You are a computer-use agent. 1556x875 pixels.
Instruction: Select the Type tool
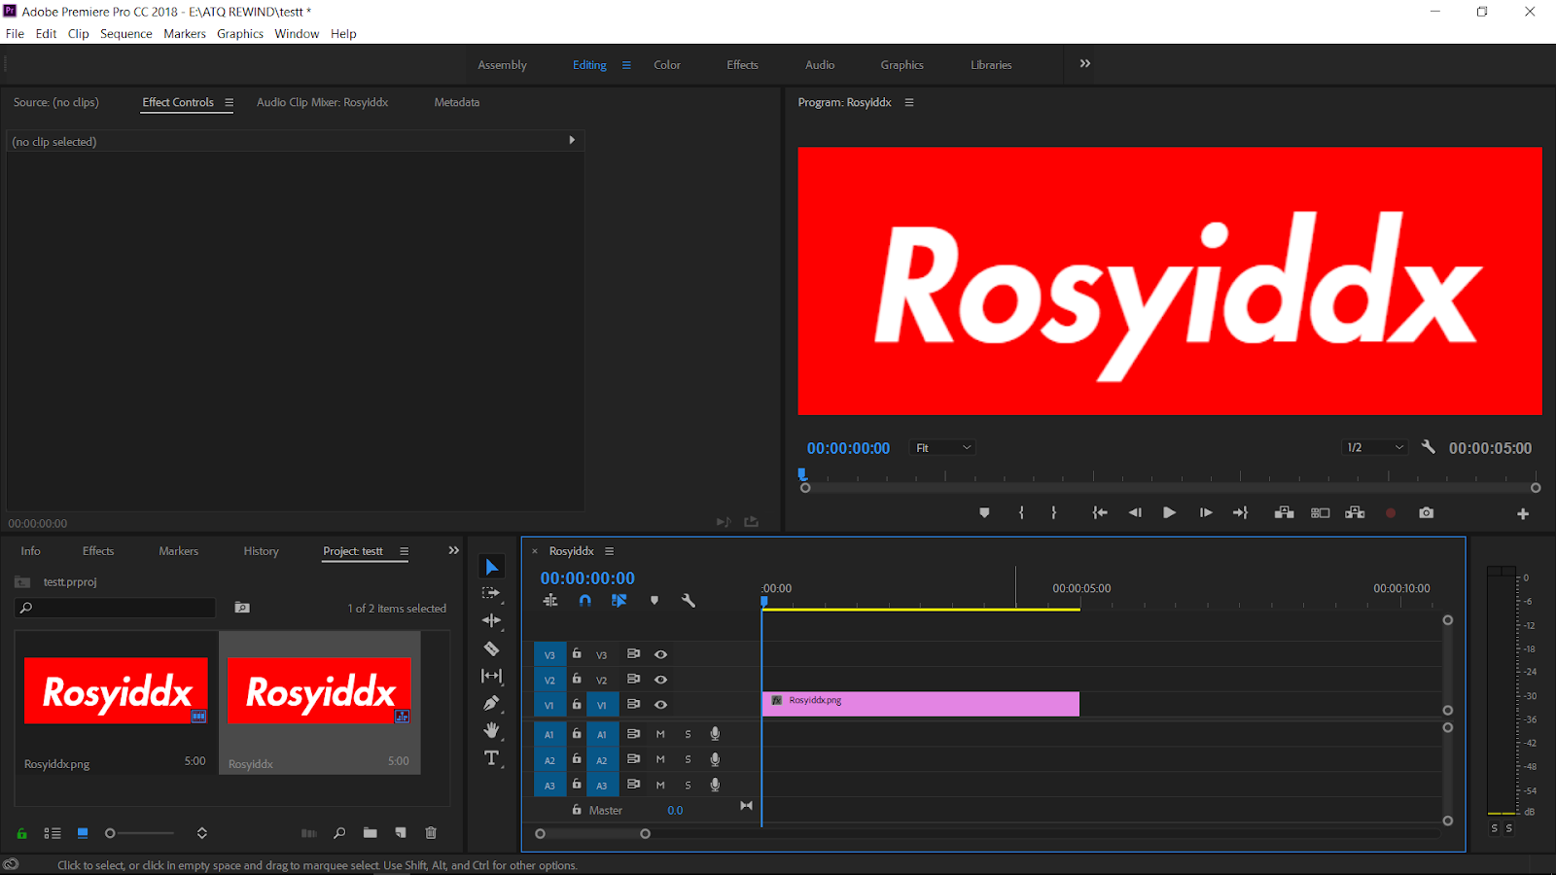coord(491,758)
